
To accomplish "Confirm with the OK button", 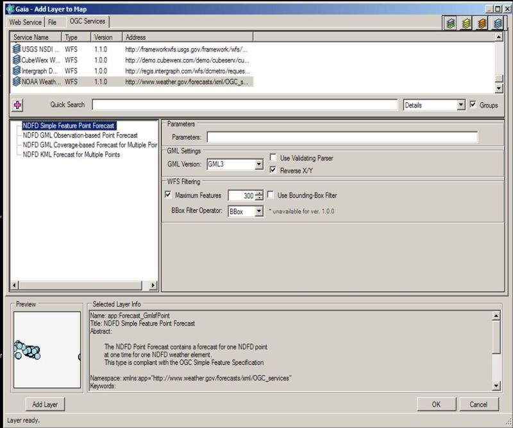I will pos(436,404).
